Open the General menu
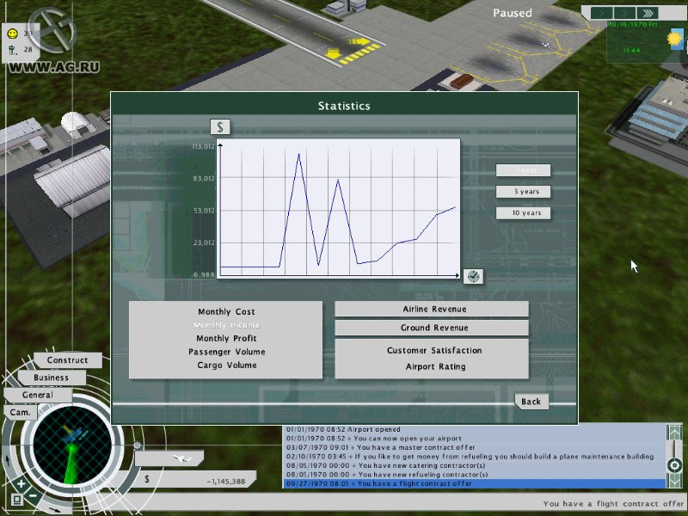This screenshot has height=516, width=688. pyautogui.click(x=37, y=396)
